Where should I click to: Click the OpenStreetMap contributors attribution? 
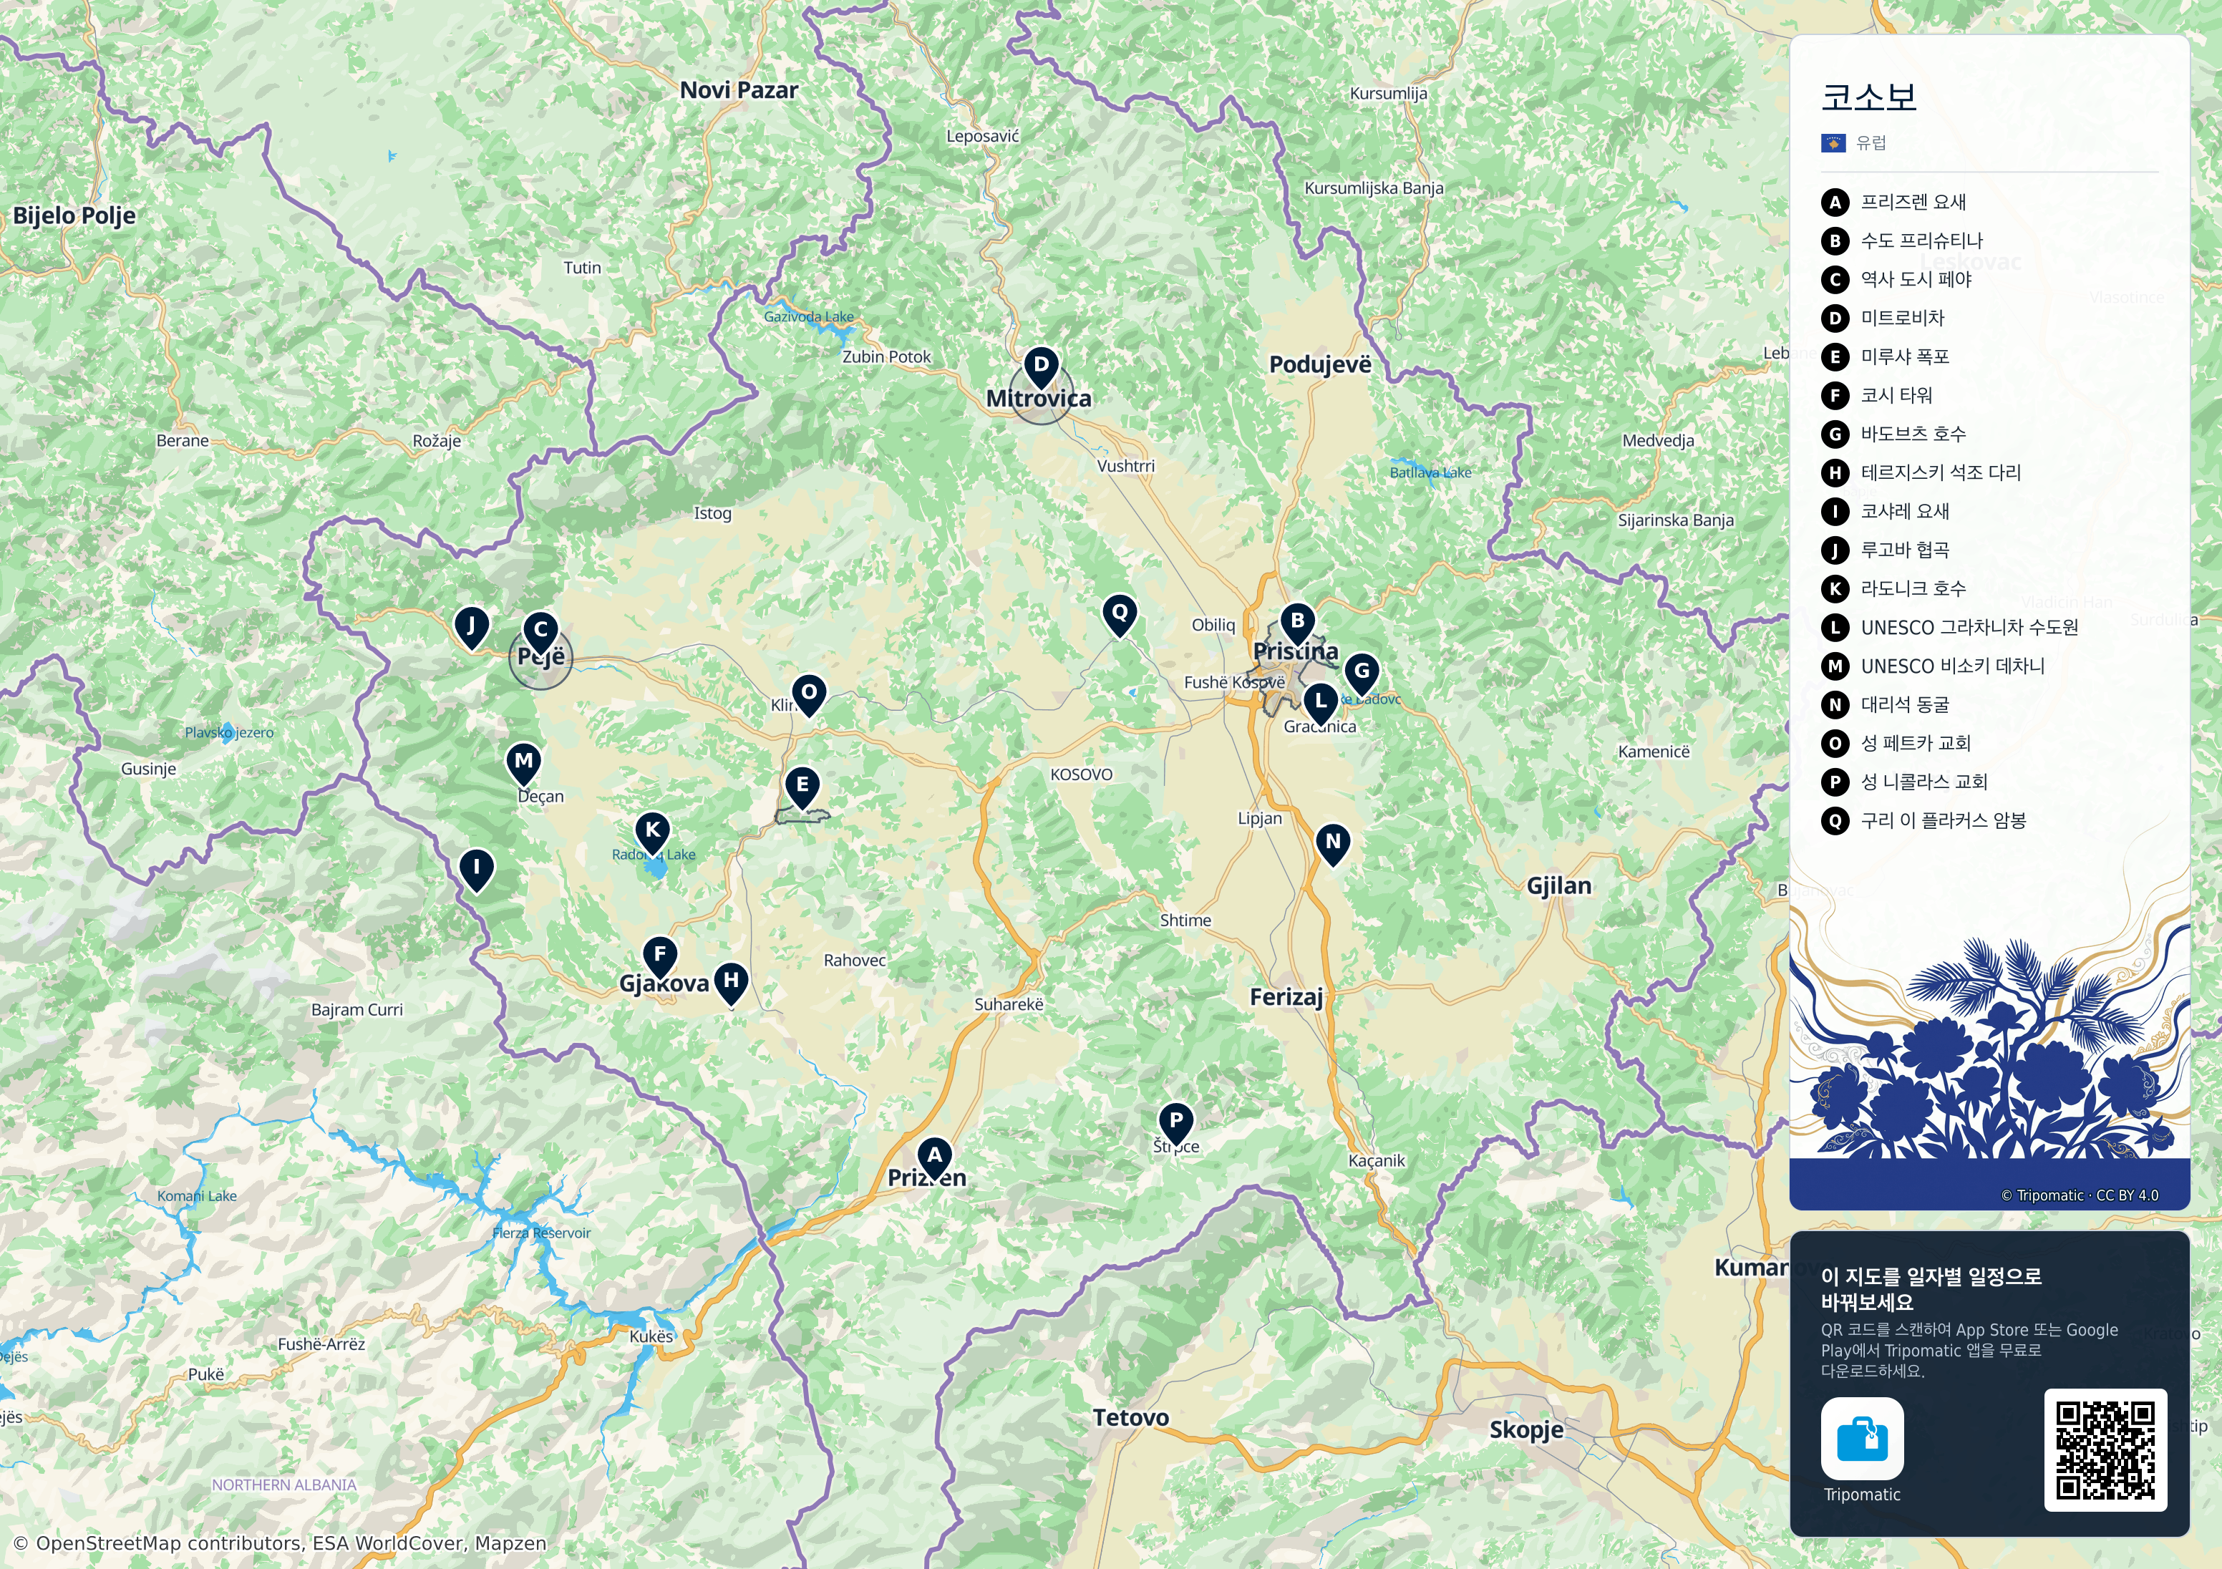click(281, 1544)
